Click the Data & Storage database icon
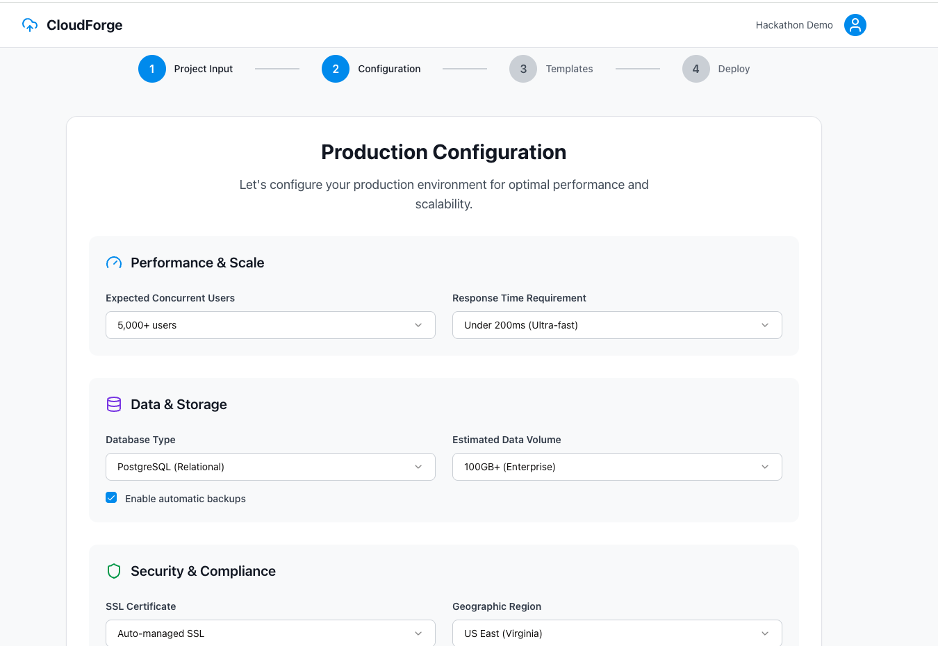 pyautogui.click(x=114, y=404)
